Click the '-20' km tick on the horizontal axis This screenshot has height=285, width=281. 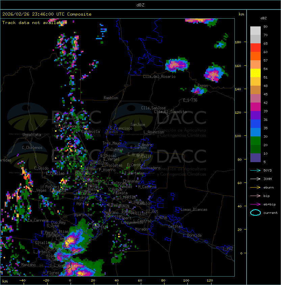[46, 281]
